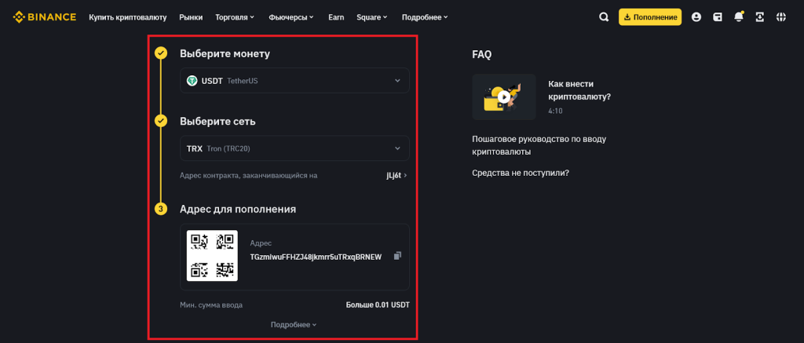This screenshot has height=343, width=804.
Task: Open the language globe icon
Action: [780, 17]
